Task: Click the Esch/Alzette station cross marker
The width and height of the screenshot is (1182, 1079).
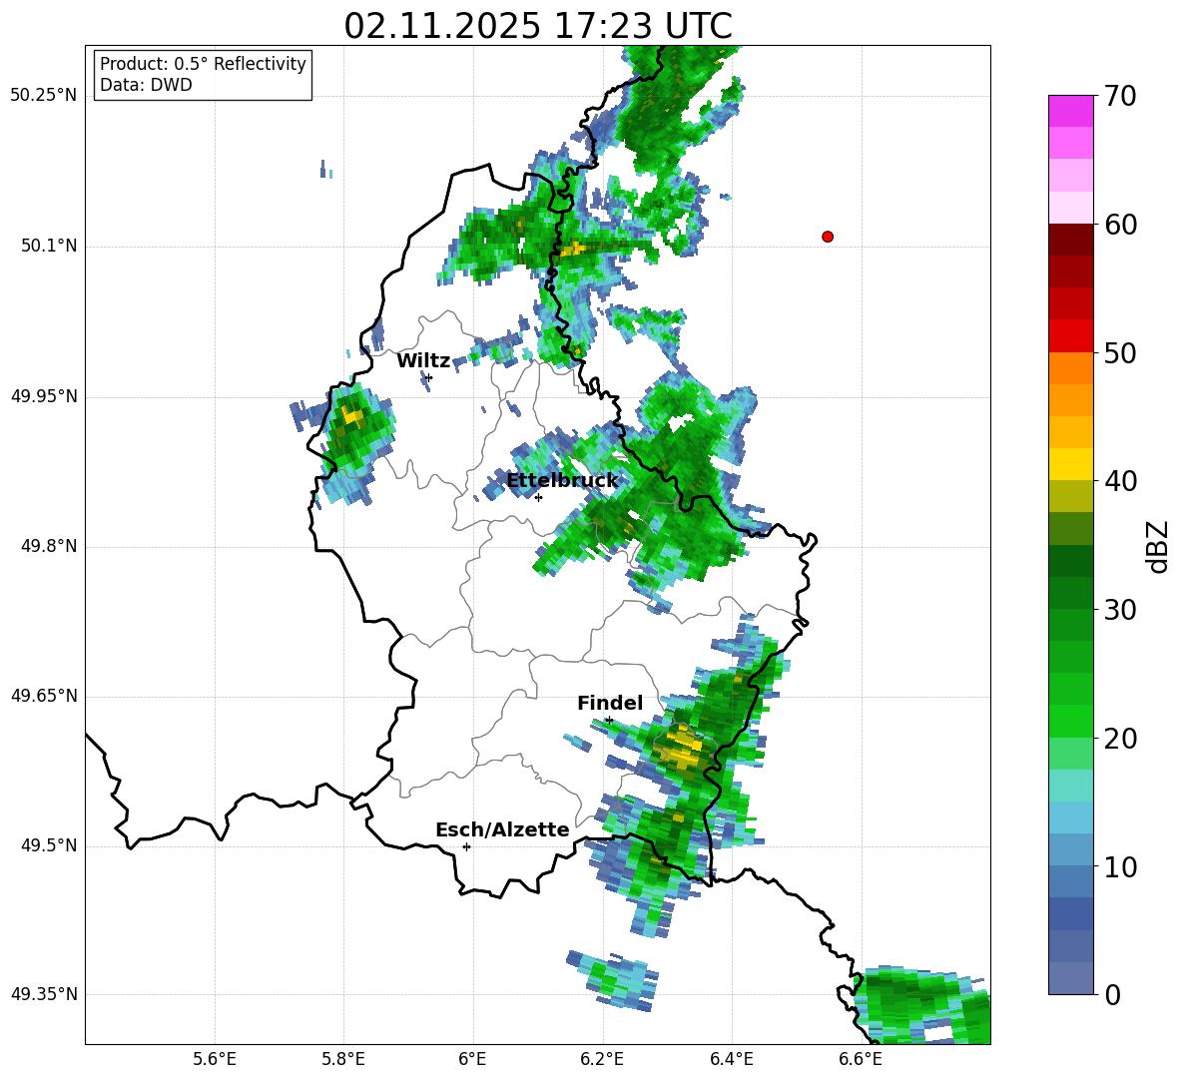Action: (466, 846)
